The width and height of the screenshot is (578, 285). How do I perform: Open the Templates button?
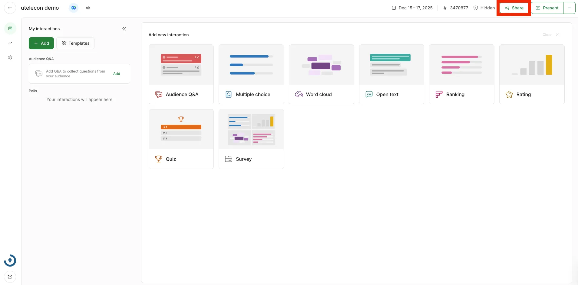(75, 43)
